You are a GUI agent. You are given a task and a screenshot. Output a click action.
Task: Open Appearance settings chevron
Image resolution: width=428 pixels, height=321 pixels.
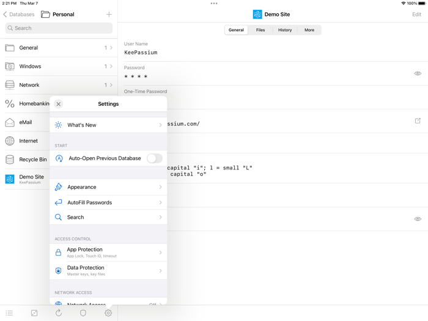click(160, 187)
